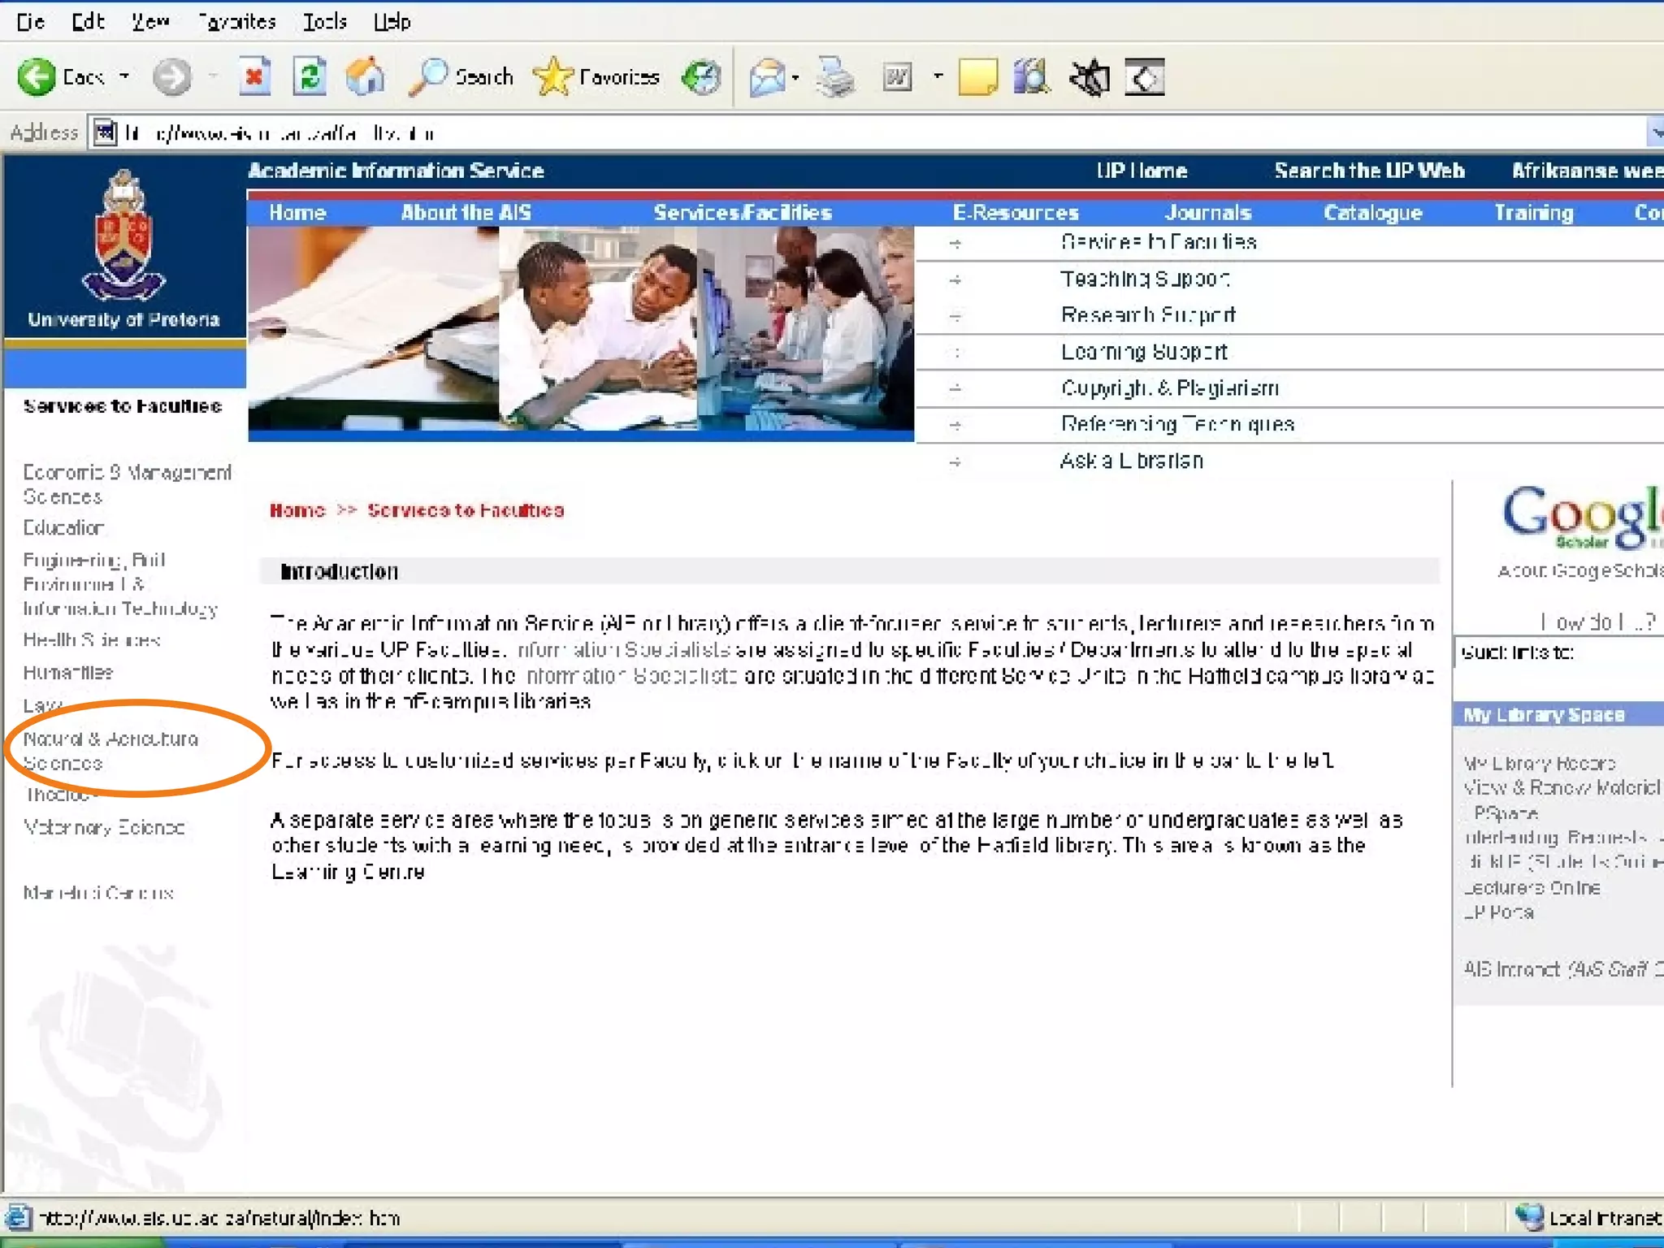Click the Ask a Librarian link

click(x=1130, y=461)
